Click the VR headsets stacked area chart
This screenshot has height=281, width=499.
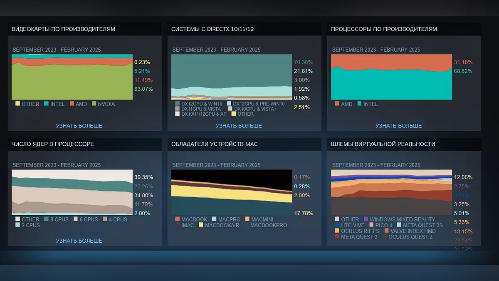391,192
